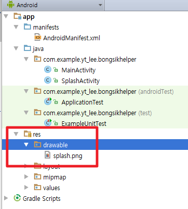188x209 pixels.
Task: Click the green Android robot icon
Action: tap(11, 5)
